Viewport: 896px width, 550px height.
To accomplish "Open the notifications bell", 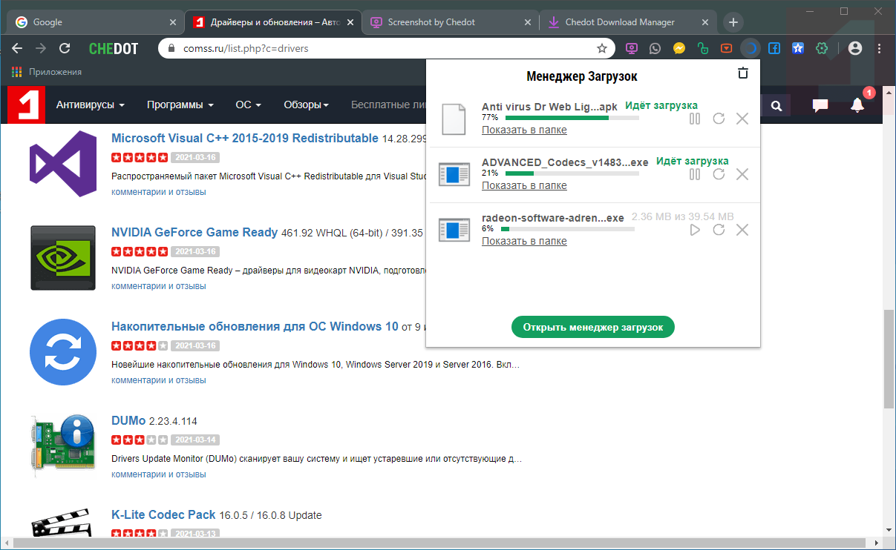I will tap(857, 105).
